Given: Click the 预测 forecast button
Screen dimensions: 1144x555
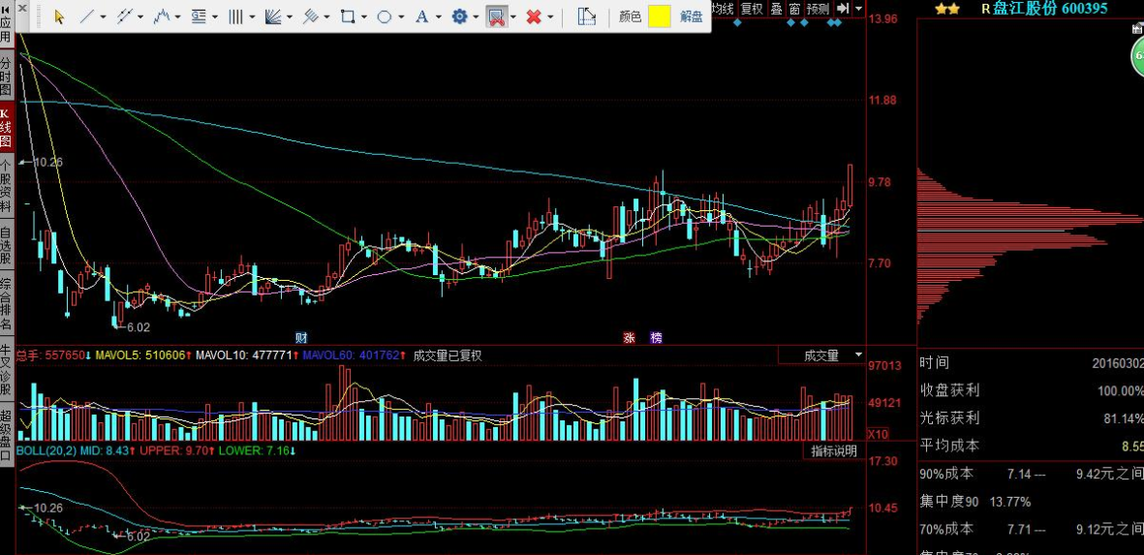Looking at the screenshot, I should pos(819,8).
